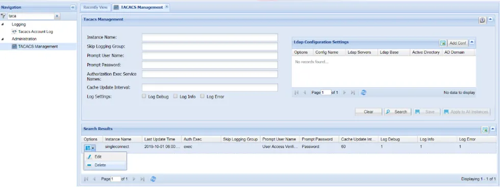
Task: Click the Search button
Action: tap(397, 112)
